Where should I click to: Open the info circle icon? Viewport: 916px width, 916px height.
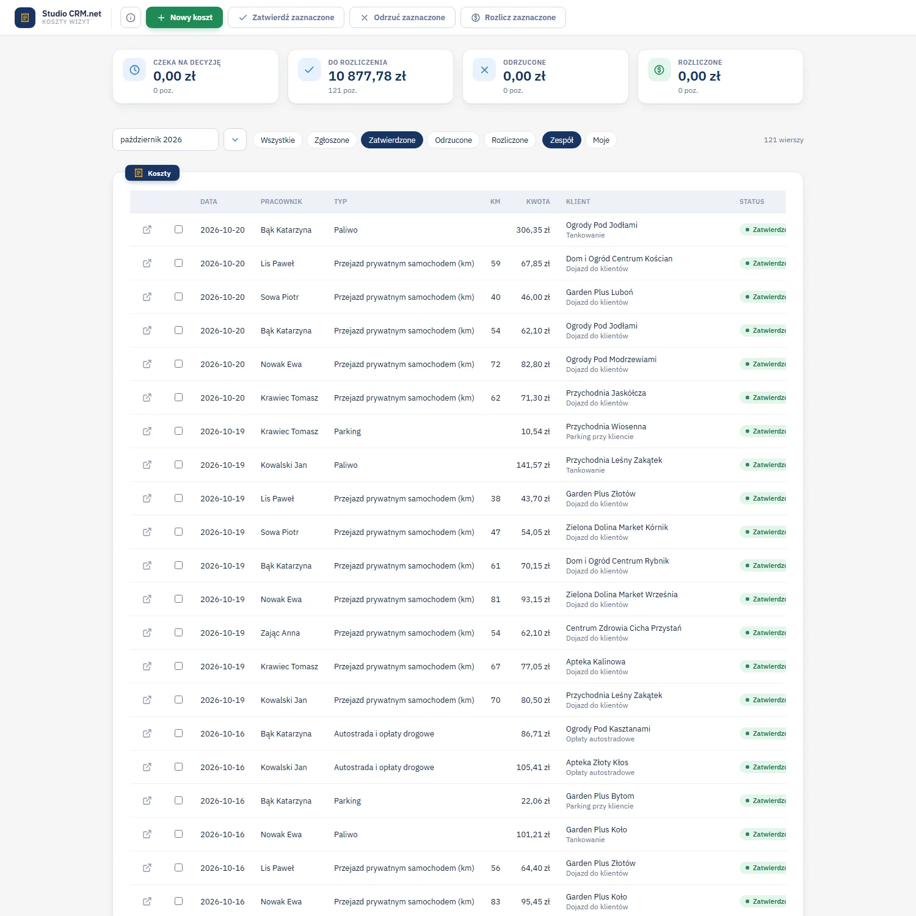tap(131, 18)
